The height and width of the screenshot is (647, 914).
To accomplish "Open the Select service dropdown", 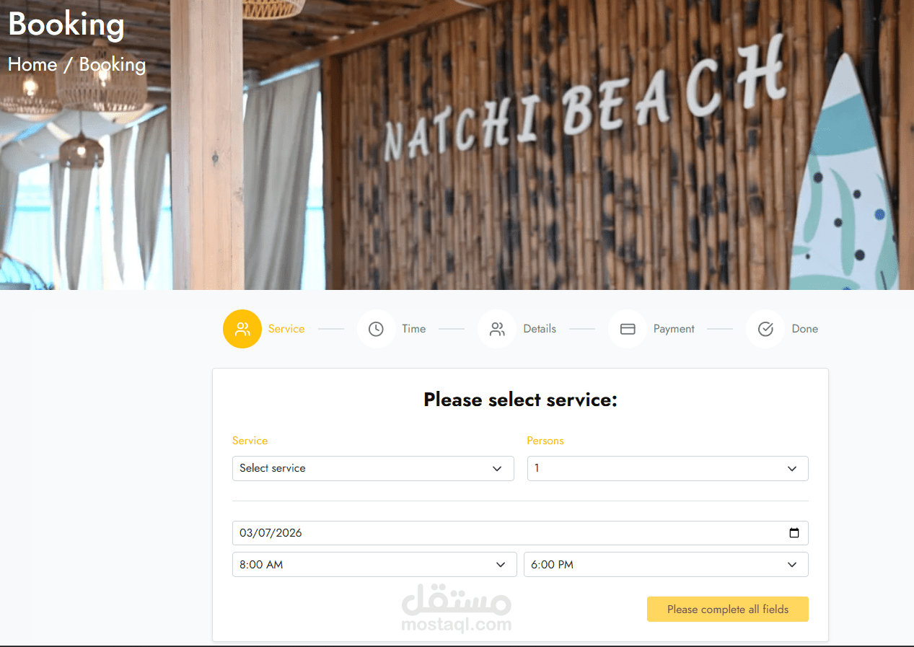I will pyautogui.click(x=373, y=468).
